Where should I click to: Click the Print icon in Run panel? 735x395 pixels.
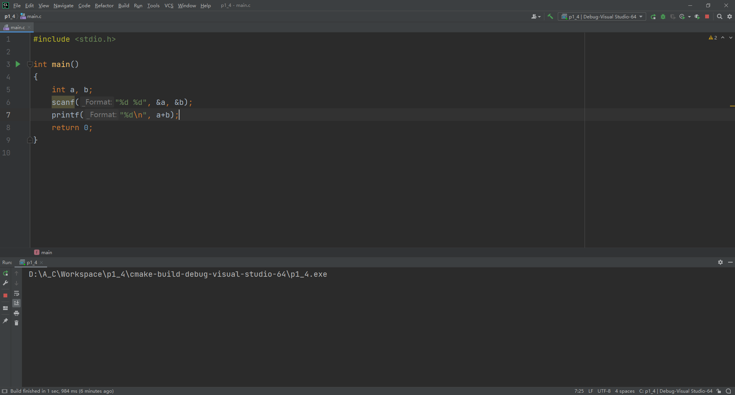tap(16, 313)
